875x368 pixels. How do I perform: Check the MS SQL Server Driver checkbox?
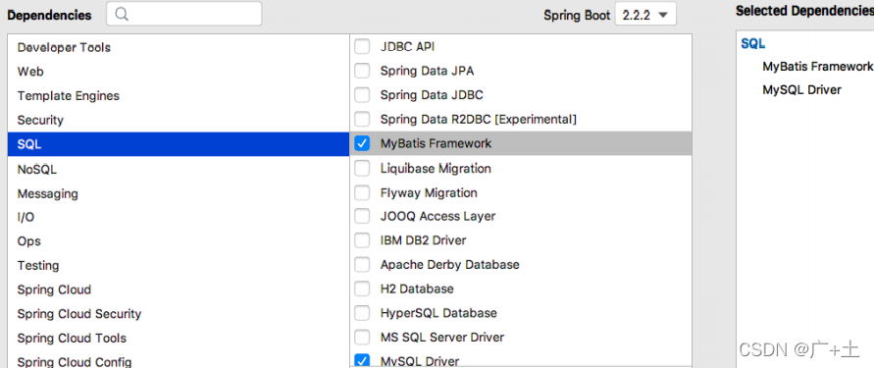362,338
